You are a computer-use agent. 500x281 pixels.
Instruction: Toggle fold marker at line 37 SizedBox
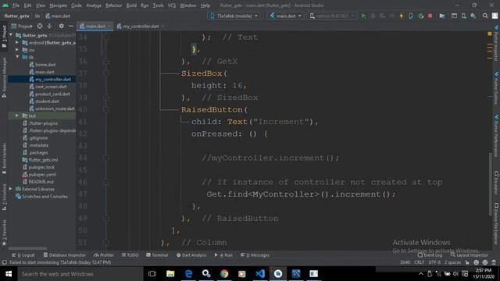(x=106, y=73)
